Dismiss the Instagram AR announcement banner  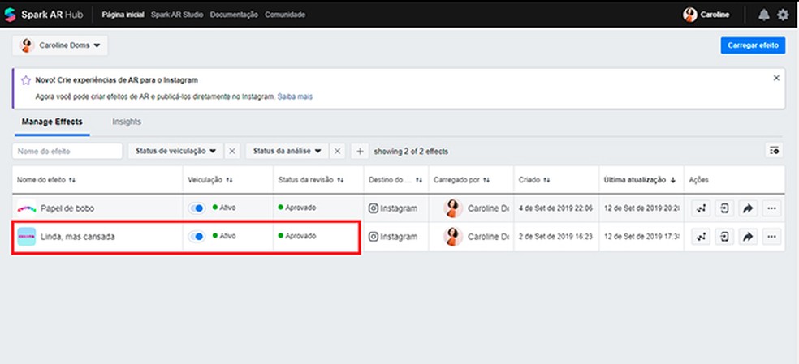click(776, 78)
